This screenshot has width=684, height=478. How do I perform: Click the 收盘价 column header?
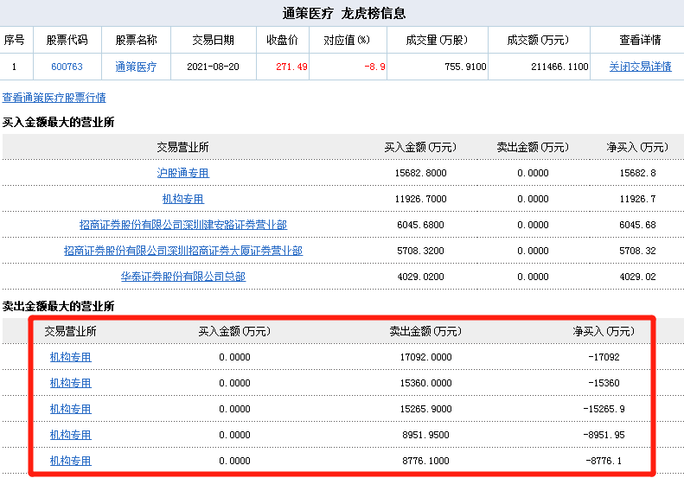point(282,40)
